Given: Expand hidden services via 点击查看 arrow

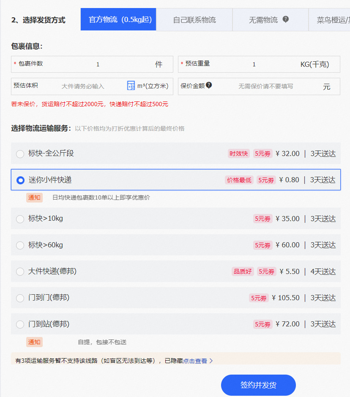Looking at the screenshot, I should click(x=211, y=361).
